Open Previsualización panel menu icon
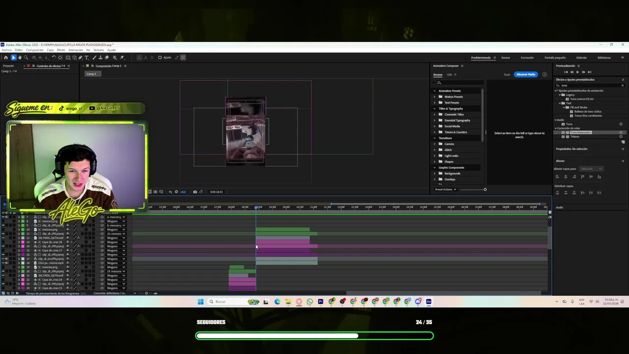Viewport: 629px width, 354px height. click(x=579, y=66)
